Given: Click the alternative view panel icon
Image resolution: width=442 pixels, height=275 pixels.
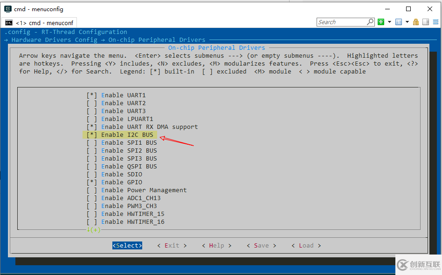Looking at the screenshot, I should point(425,22).
